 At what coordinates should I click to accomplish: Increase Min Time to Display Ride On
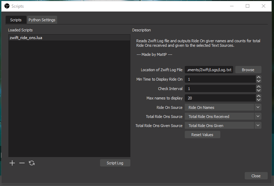coord(258,77)
